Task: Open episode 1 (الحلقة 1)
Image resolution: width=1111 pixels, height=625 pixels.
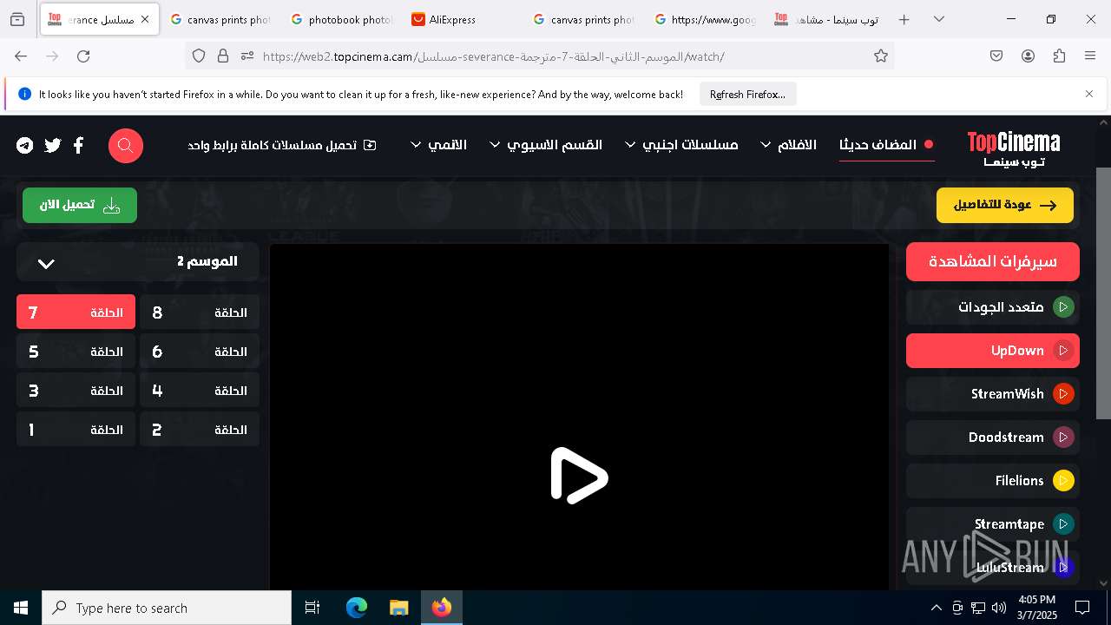Action: [76, 430]
